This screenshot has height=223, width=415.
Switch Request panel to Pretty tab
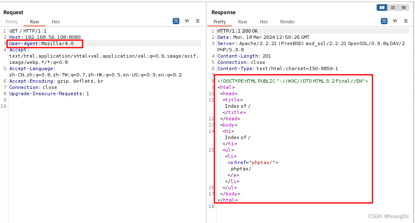[11, 22]
